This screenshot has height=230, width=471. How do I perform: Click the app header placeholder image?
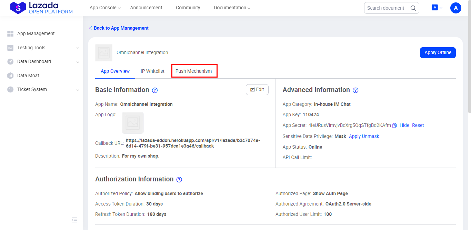pos(104,53)
